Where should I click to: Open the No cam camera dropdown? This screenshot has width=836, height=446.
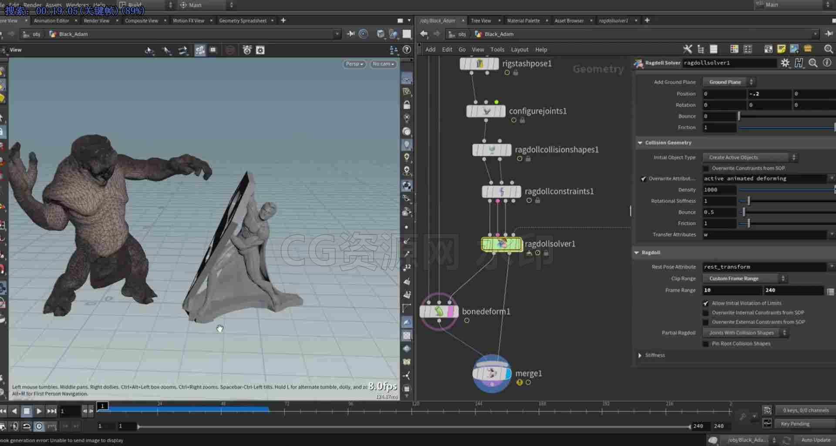383,64
